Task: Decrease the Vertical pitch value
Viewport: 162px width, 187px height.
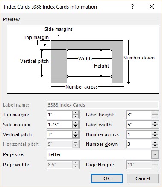Action: click(75, 136)
